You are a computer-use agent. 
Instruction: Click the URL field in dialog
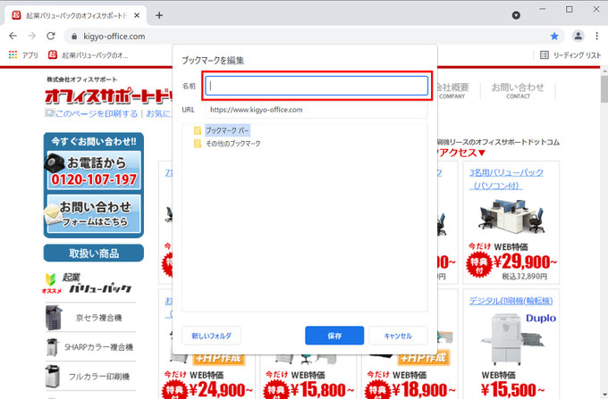pyautogui.click(x=317, y=110)
